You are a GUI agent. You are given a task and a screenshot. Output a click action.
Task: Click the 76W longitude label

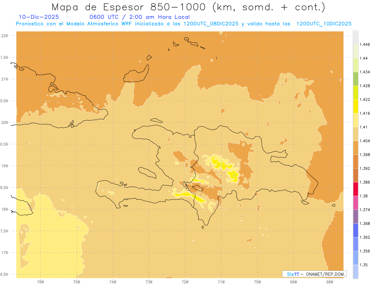(x=40, y=282)
